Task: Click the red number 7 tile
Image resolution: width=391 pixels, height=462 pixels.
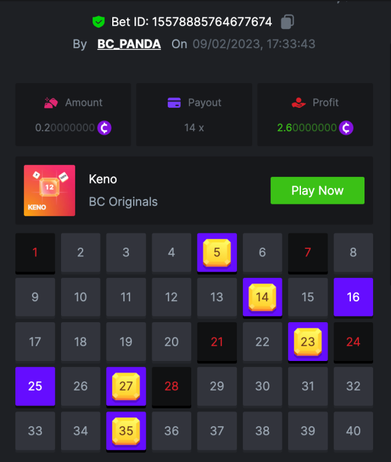Action: click(x=308, y=253)
